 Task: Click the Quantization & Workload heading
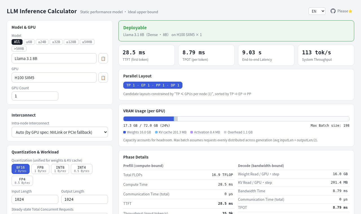click(35, 152)
